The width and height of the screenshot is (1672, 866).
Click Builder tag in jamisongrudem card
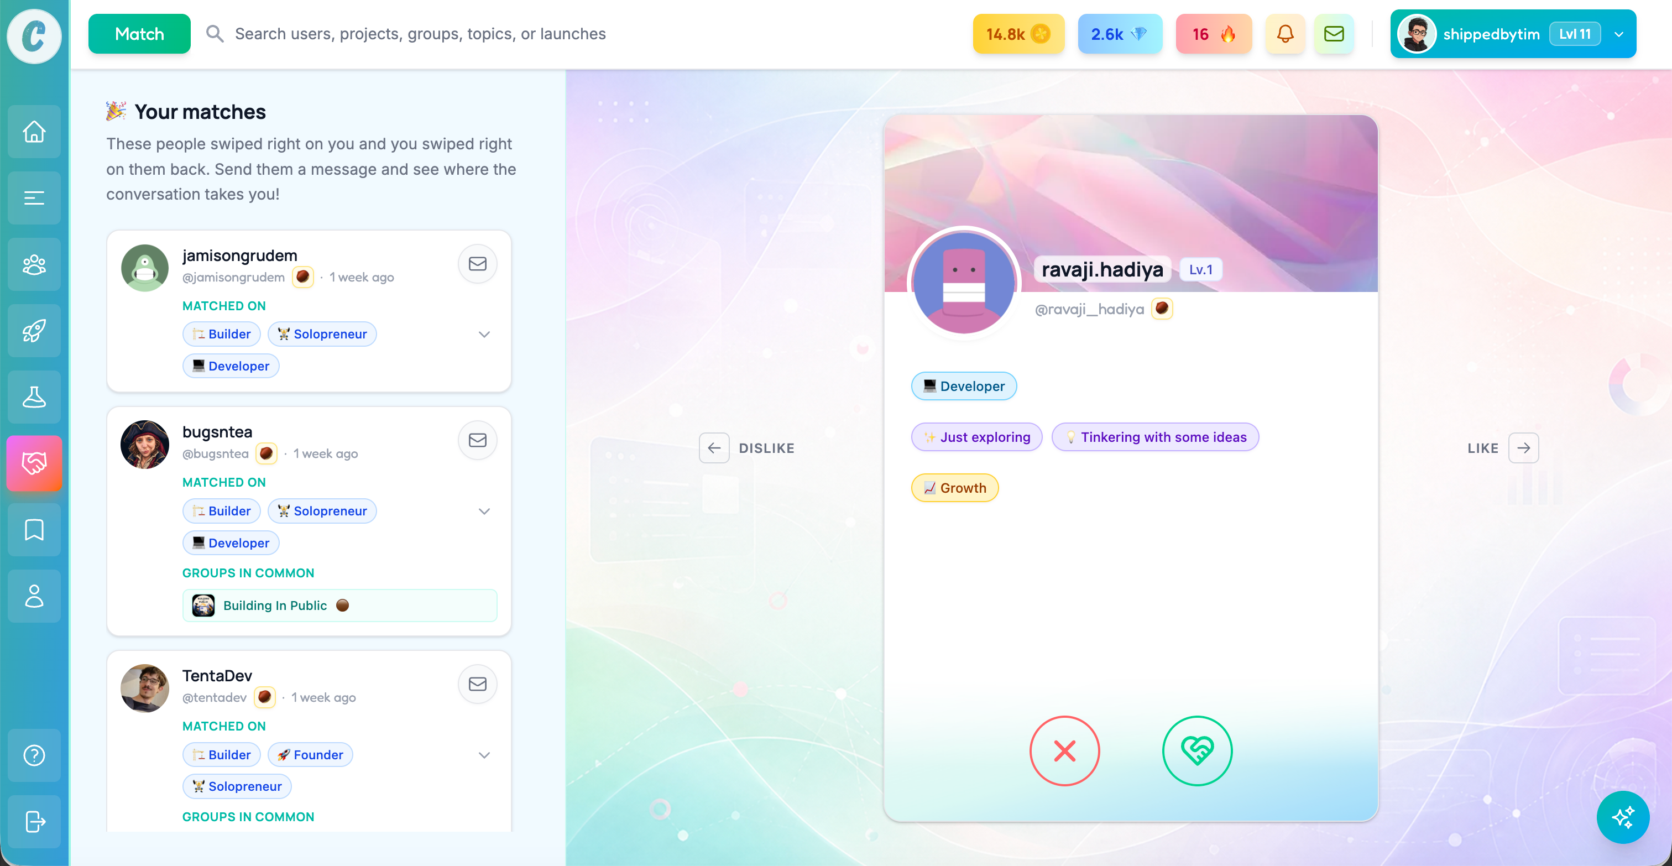tap(221, 335)
